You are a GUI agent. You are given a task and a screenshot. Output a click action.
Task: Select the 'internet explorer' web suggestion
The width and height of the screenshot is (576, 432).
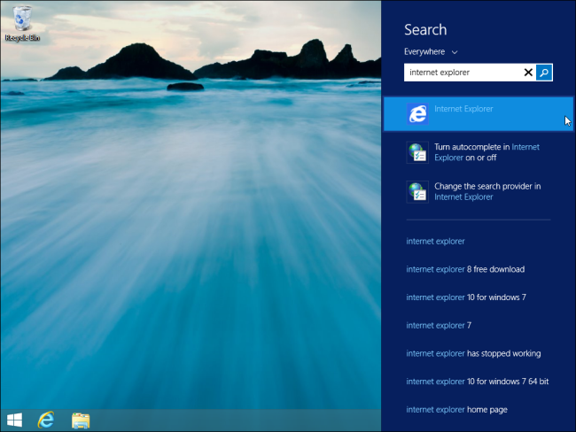point(435,241)
